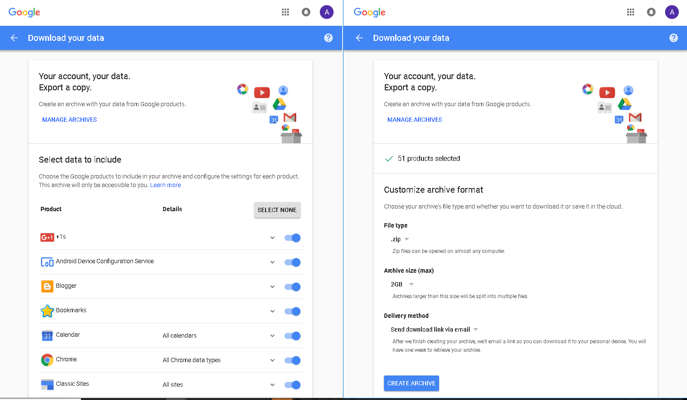Switch off the Chrome toggle
This screenshot has width=687, height=400.
click(293, 360)
